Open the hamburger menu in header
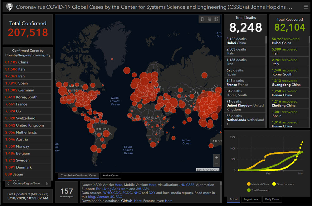 pos(306,7)
